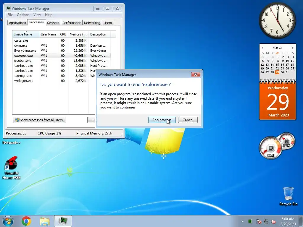Select taskhost.exe row using 2,988 K
Viewport: 303px width, 227px height.
pyautogui.click(x=62, y=66)
